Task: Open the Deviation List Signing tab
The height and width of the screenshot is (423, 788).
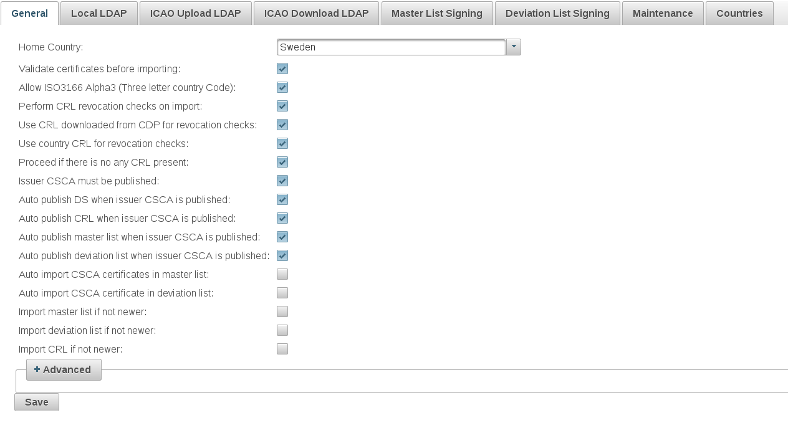Action: pyautogui.click(x=557, y=13)
